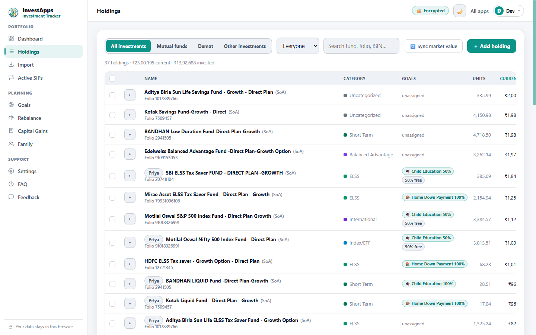Image resolution: width=536 pixels, height=335 pixels.
Task: Expand Edelweiss Balanced Advantage row
Action: [130, 154]
